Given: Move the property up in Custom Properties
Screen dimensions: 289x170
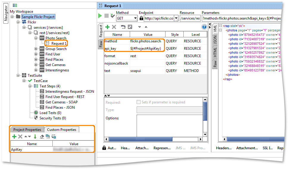Looking at the screenshot, I should [x=26, y=137].
